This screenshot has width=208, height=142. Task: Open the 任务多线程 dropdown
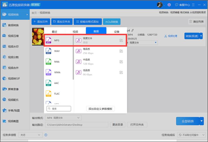[31, 135]
